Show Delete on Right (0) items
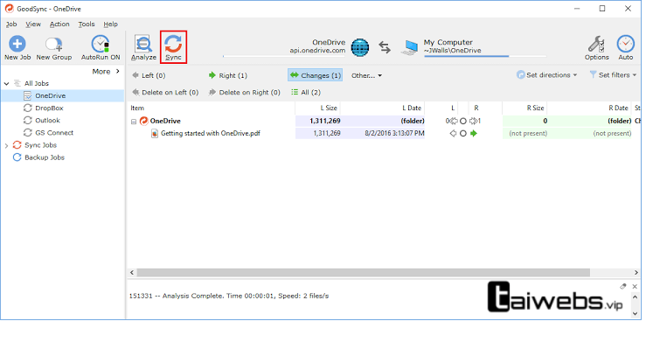This screenshot has height=363, width=646. (x=244, y=93)
